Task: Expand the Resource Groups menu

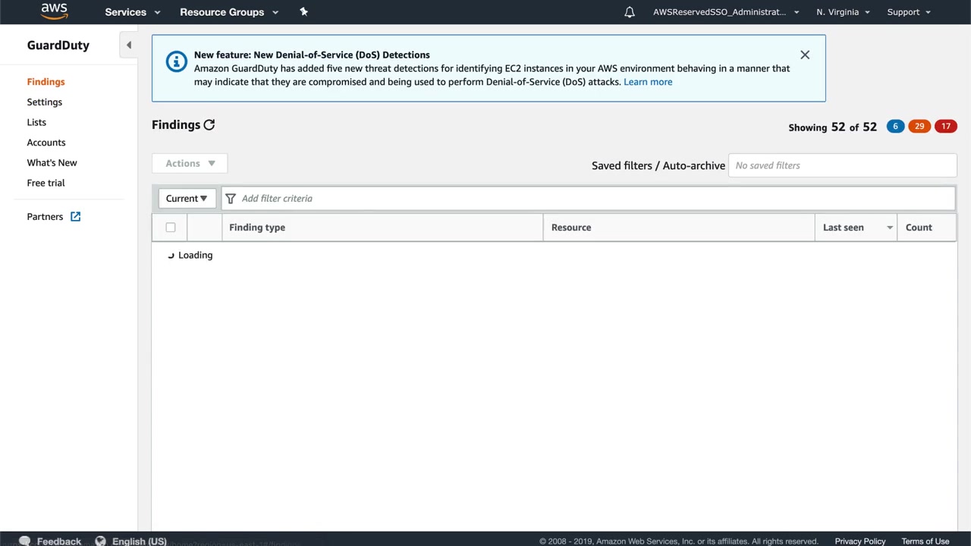Action: click(229, 12)
